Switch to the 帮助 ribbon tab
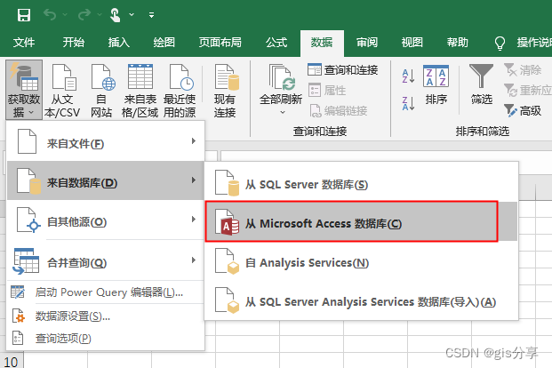The height and width of the screenshot is (368, 552). pyautogui.click(x=457, y=43)
